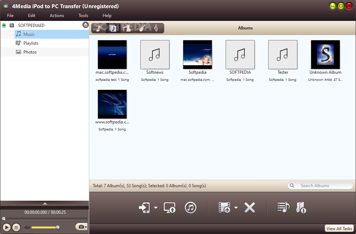
Task: Select the www.softpedia.c... album thumbnail
Action: pyautogui.click(x=112, y=104)
